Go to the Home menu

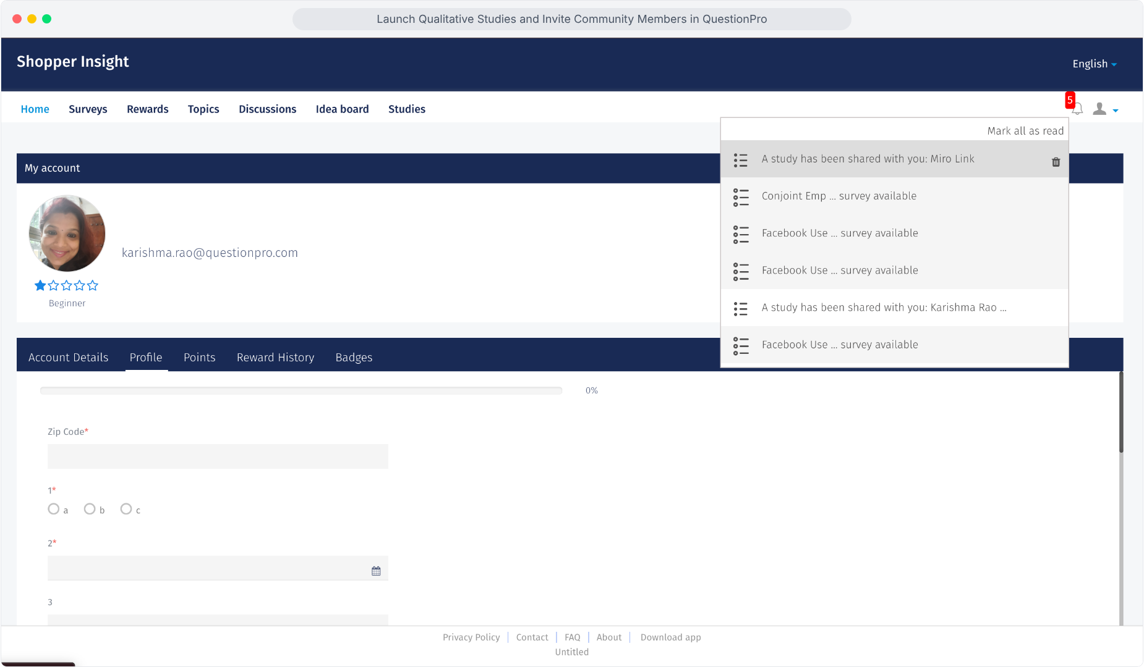coord(35,109)
